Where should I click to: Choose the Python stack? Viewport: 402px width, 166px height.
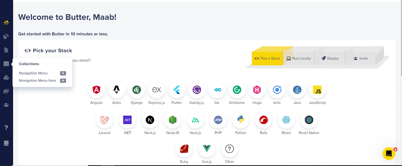[241, 120]
